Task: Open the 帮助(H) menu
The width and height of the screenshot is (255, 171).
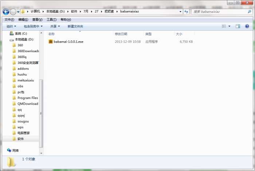Action: (66, 20)
